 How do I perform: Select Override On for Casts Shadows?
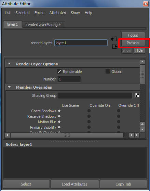click(89, 111)
